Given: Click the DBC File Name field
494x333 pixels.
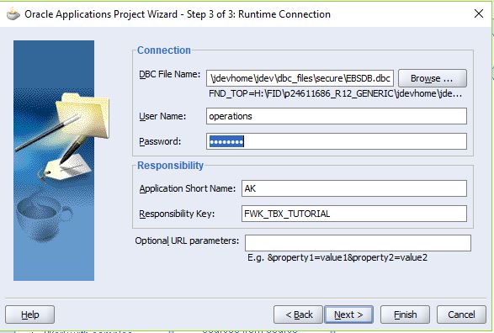Looking at the screenshot, I should pos(300,78).
